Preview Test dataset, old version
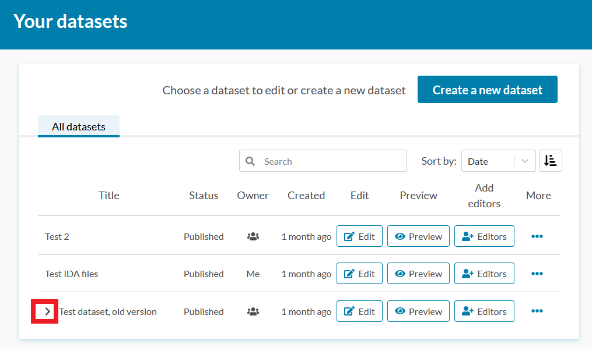This screenshot has height=351, width=592. point(418,311)
